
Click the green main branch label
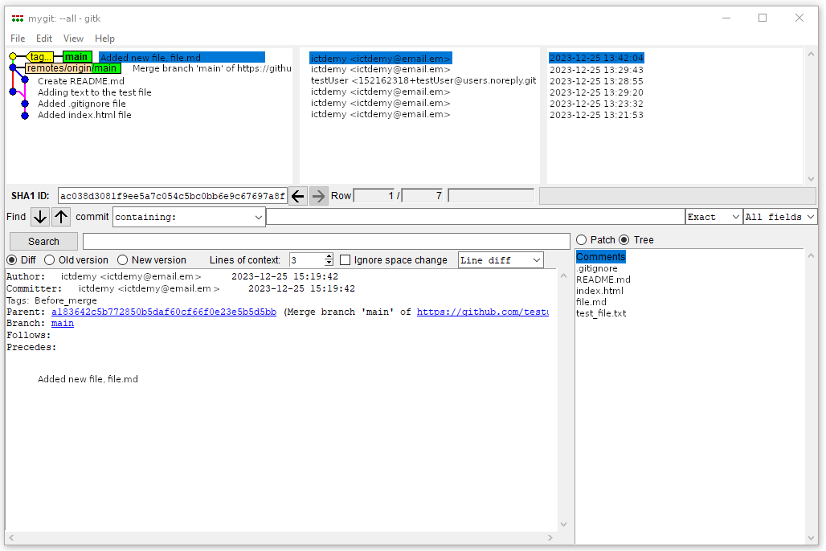click(77, 57)
